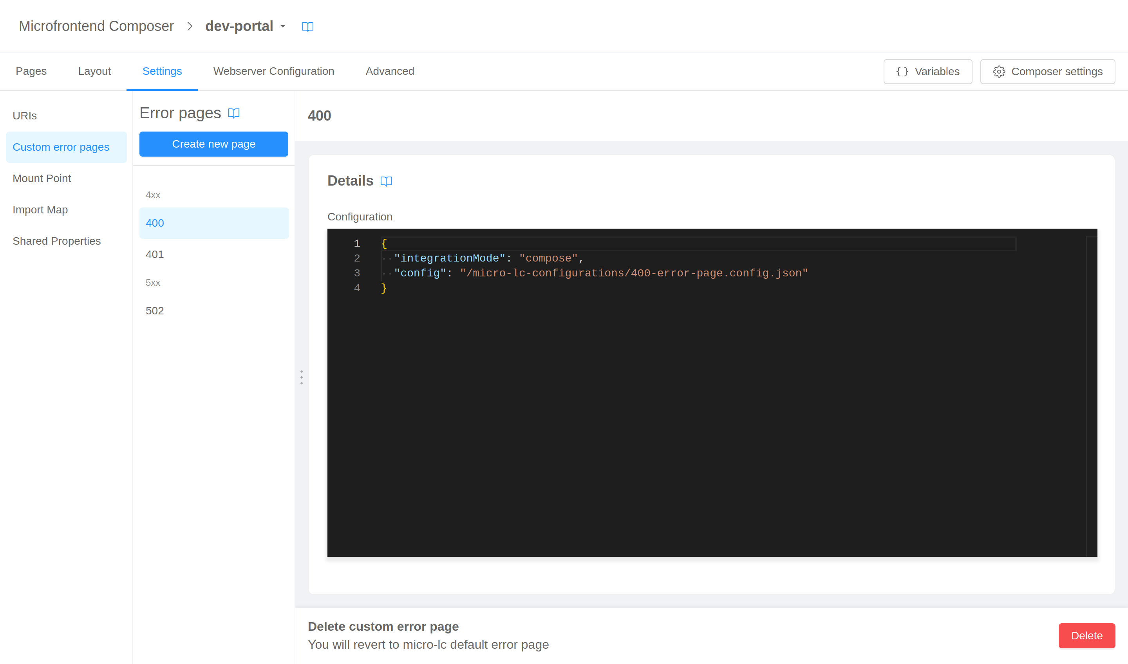Click the red Delete button

coord(1086,635)
